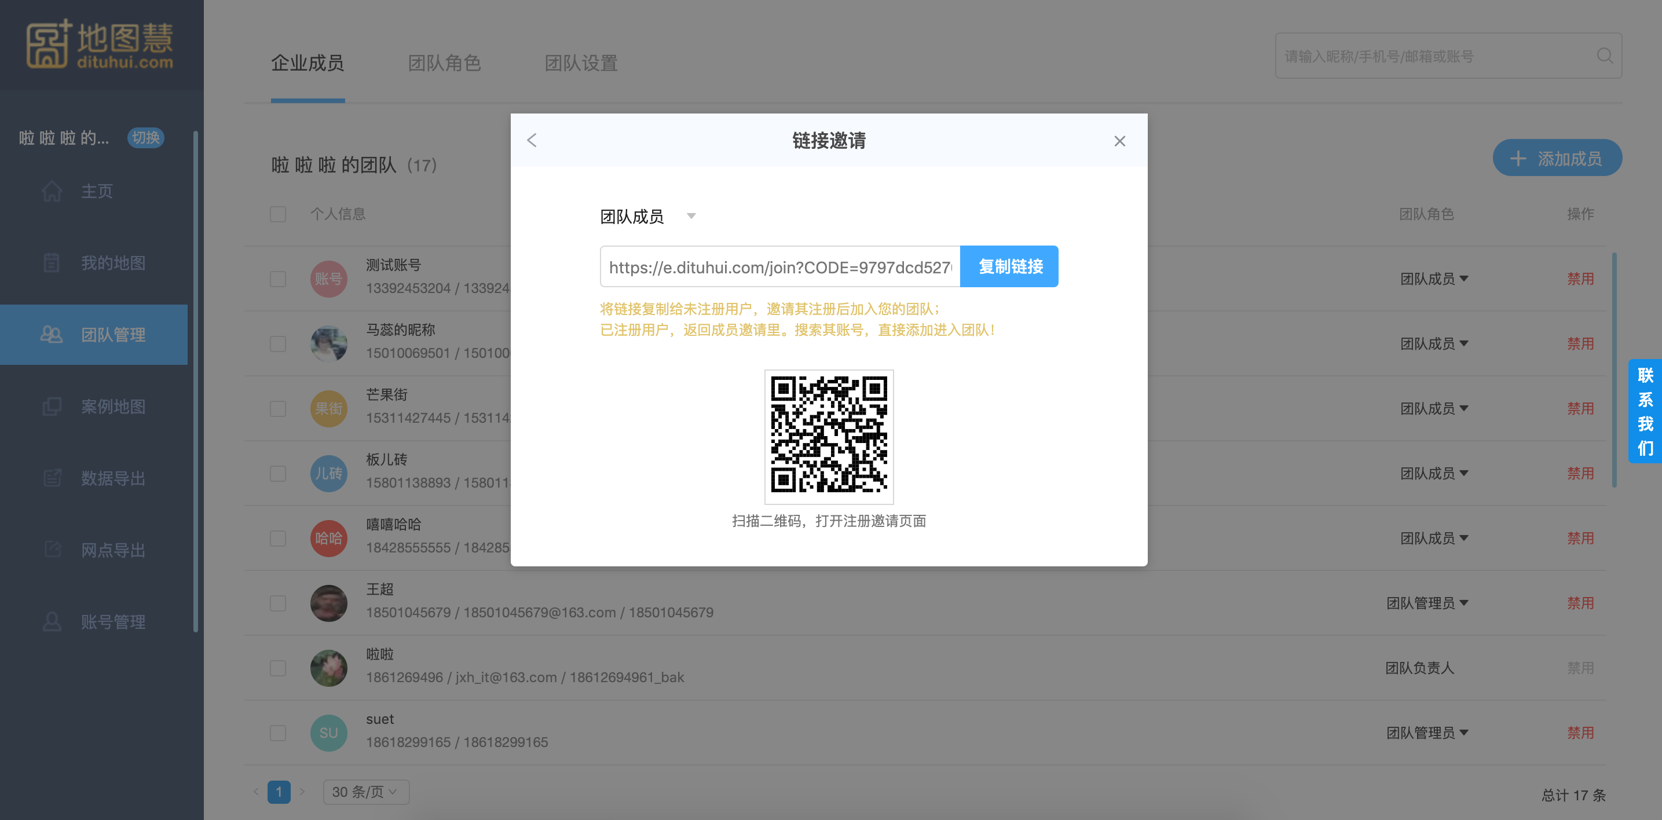Click the SU avatar of suet
The width and height of the screenshot is (1662, 820).
[x=328, y=732]
